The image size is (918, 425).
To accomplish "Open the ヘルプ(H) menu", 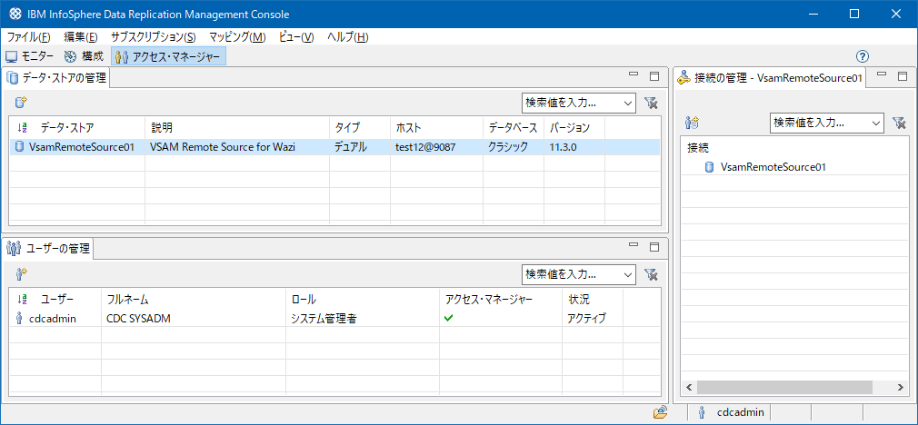I will (347, 37).
